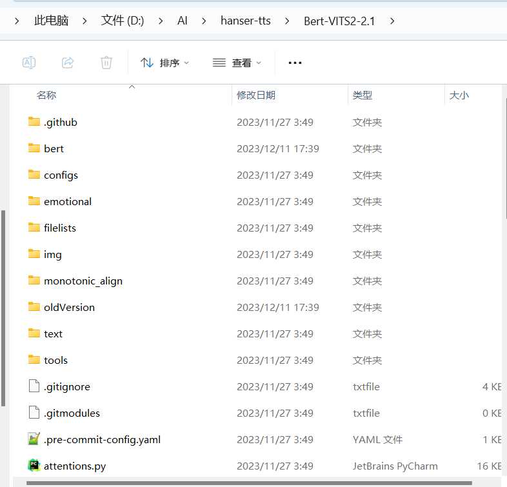
Task: Click the filelists folder icon
Action: click(x=34, y=228)
